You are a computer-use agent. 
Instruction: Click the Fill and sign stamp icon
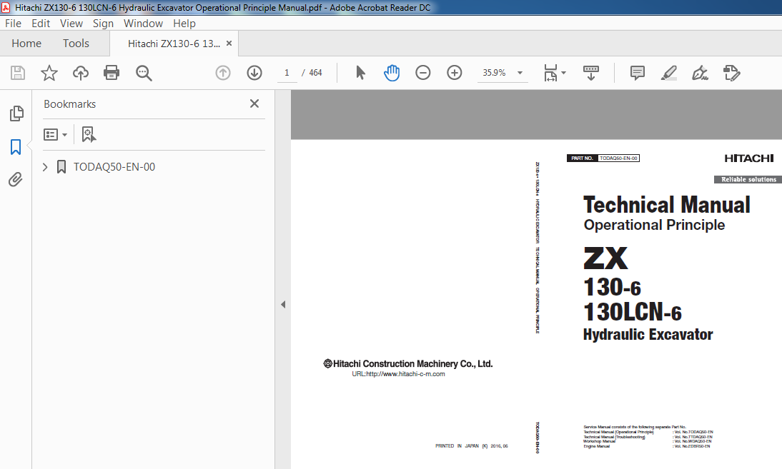point(732,73)
